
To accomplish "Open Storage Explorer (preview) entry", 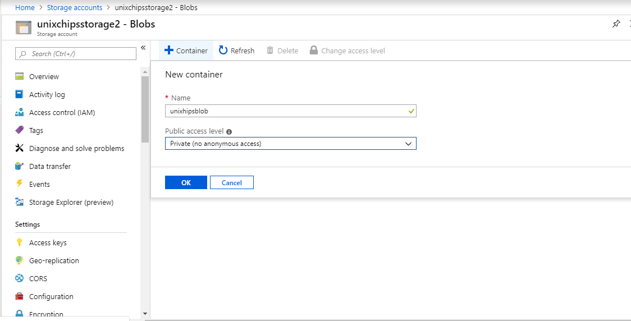I will tap(71, 202).
